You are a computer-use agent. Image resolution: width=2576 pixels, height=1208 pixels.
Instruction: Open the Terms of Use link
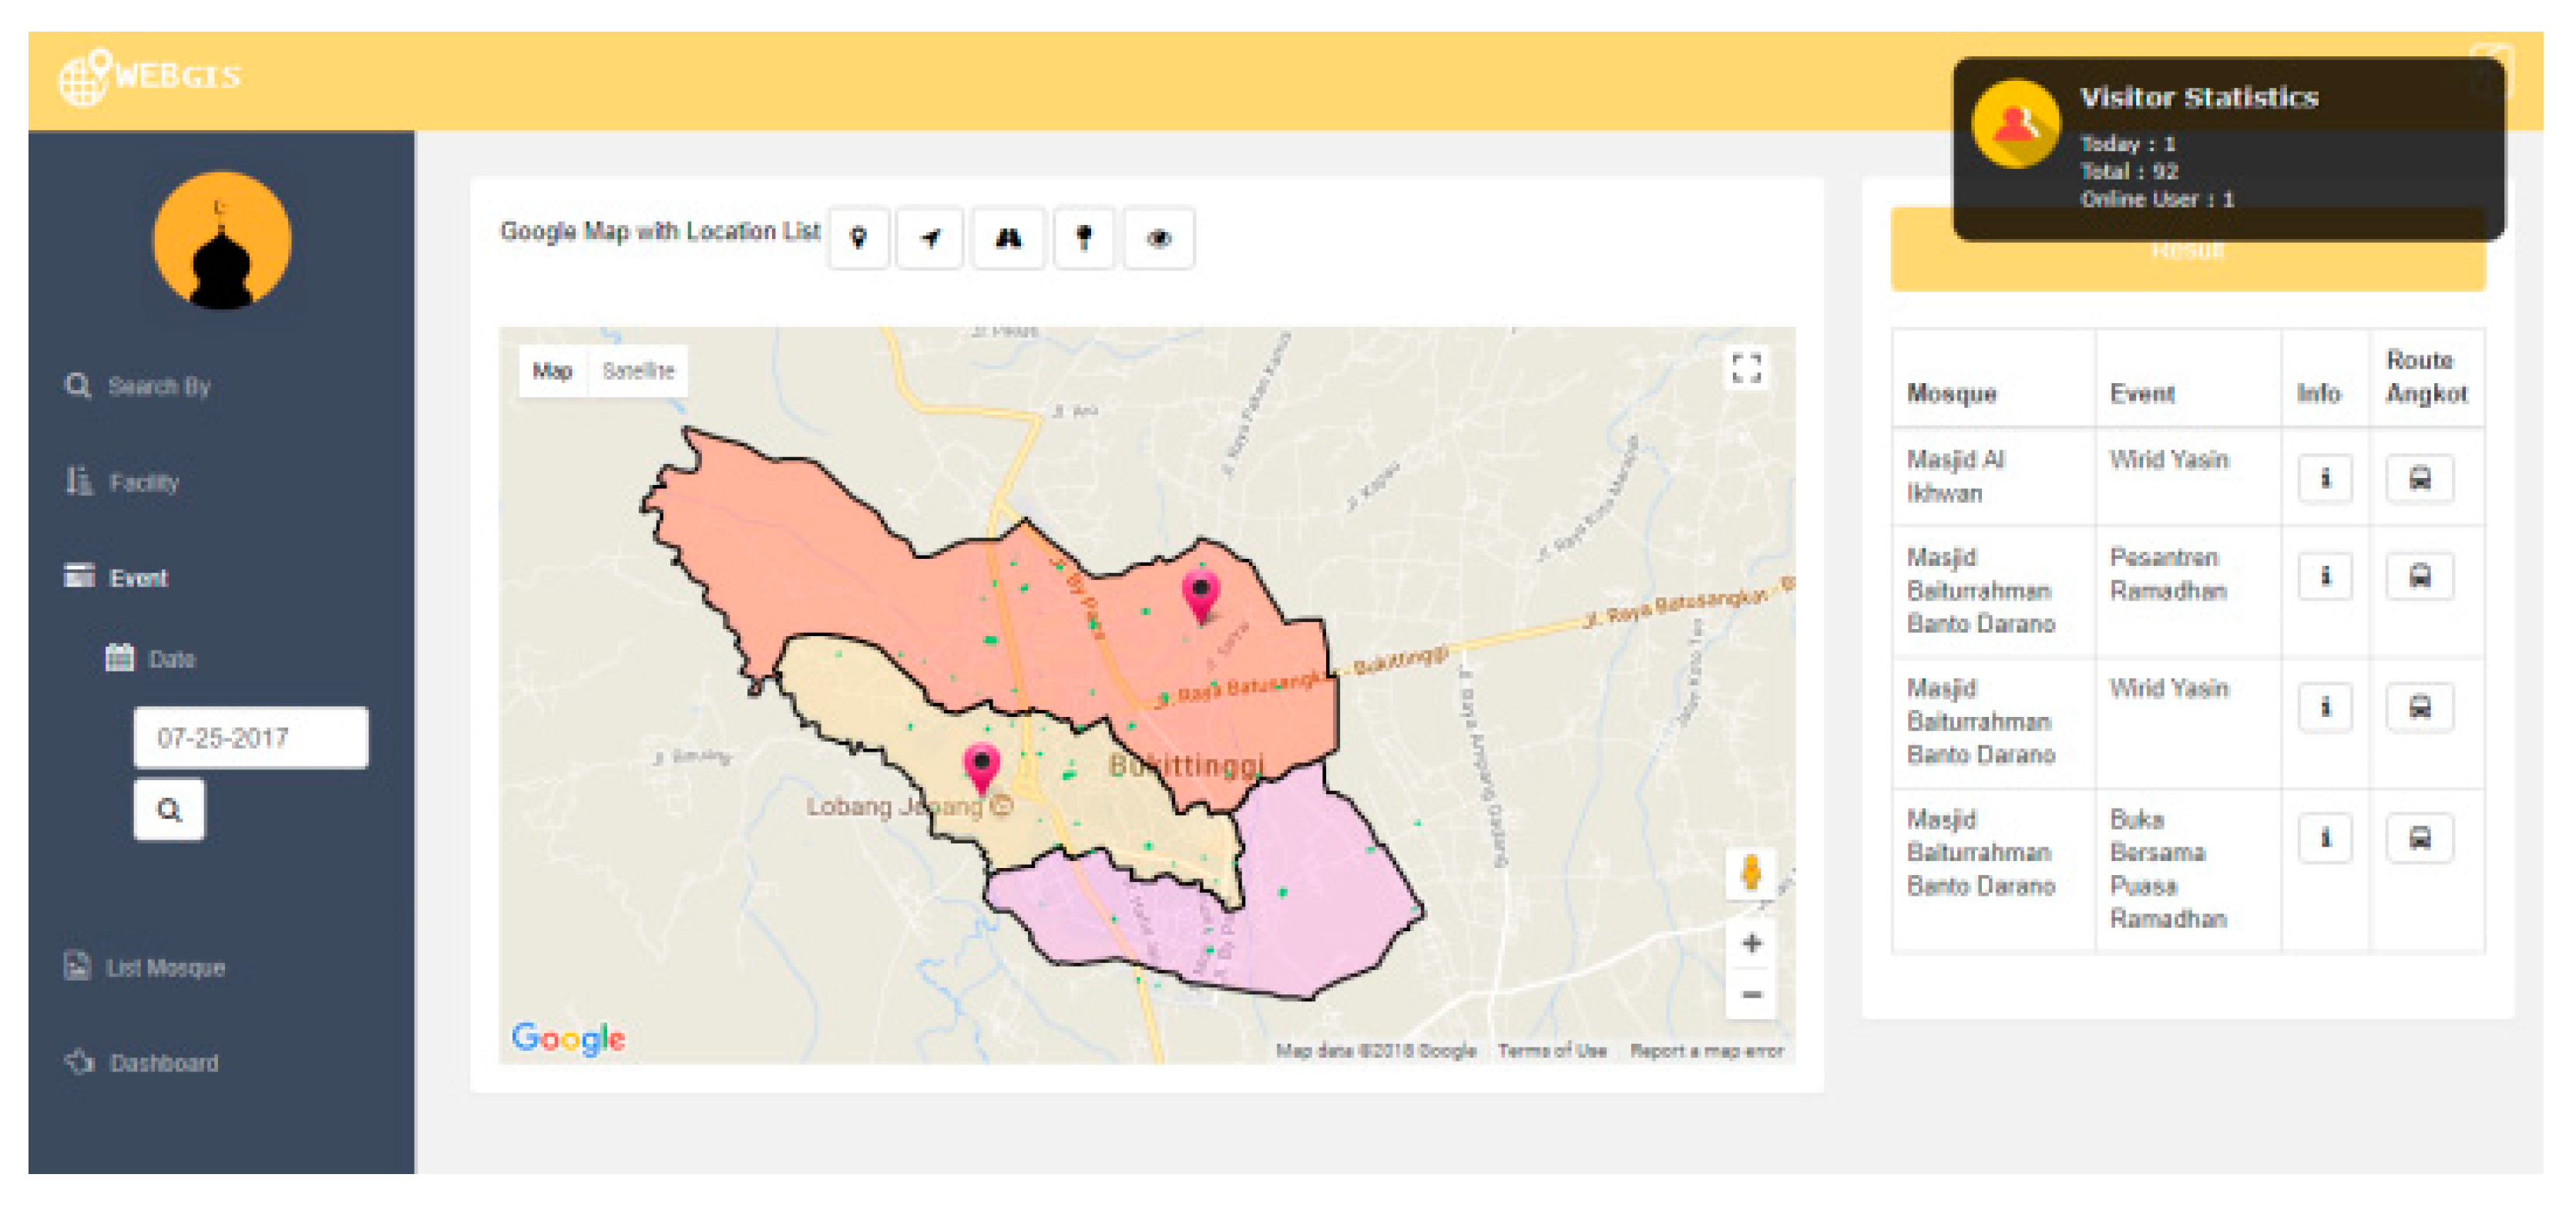pyautogui.click(x=1551, y=1051)
